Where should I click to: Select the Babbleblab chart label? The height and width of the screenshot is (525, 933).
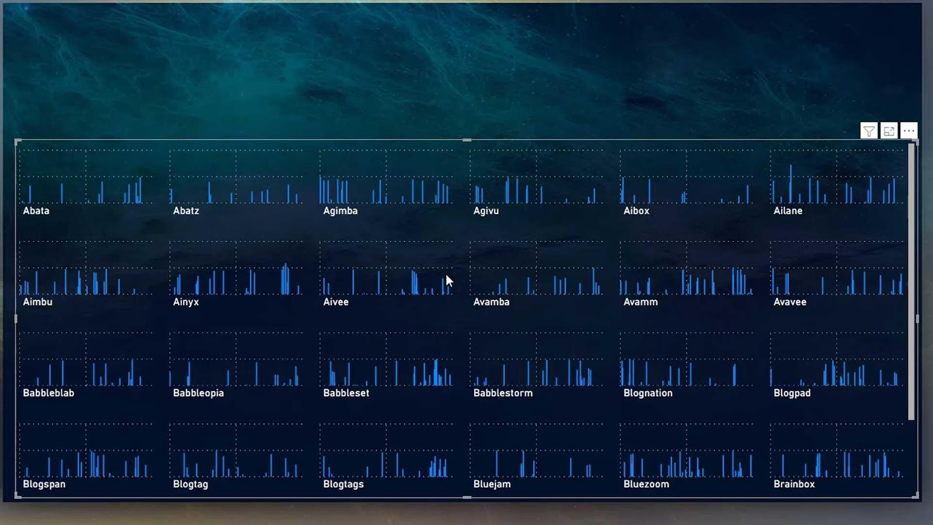click(x=48, y=393)
